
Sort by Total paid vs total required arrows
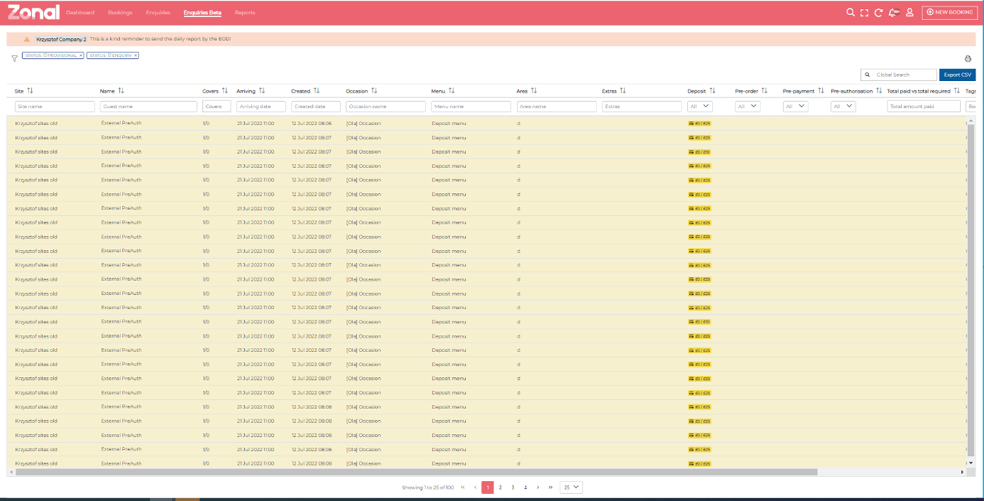pos(956,91)
